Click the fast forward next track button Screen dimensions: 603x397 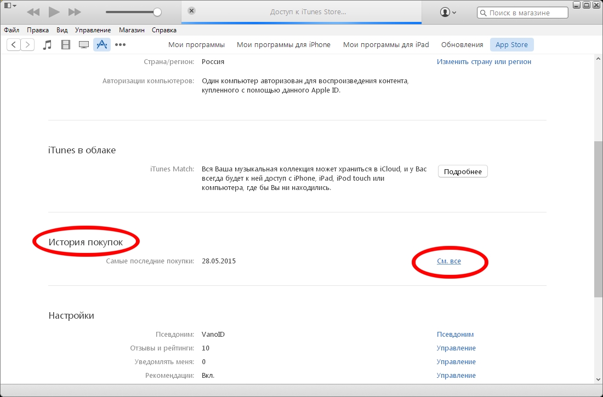(74, 12)
